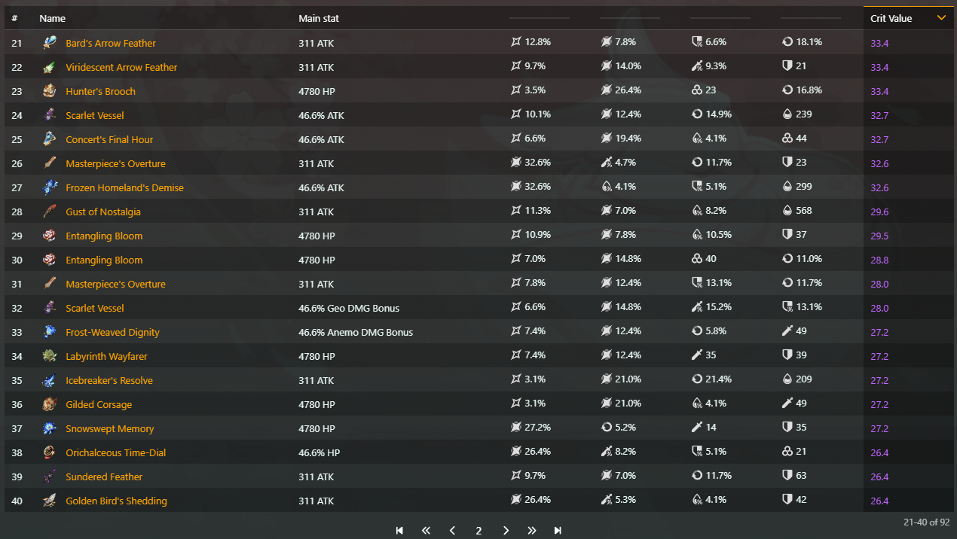957x539 pixels.
Task: Sort the table by Name column
Action: pos(53,18)
